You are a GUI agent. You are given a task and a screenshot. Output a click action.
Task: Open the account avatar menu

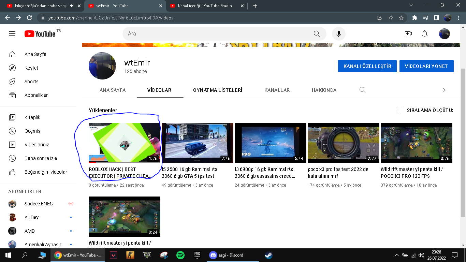[444, 34]
